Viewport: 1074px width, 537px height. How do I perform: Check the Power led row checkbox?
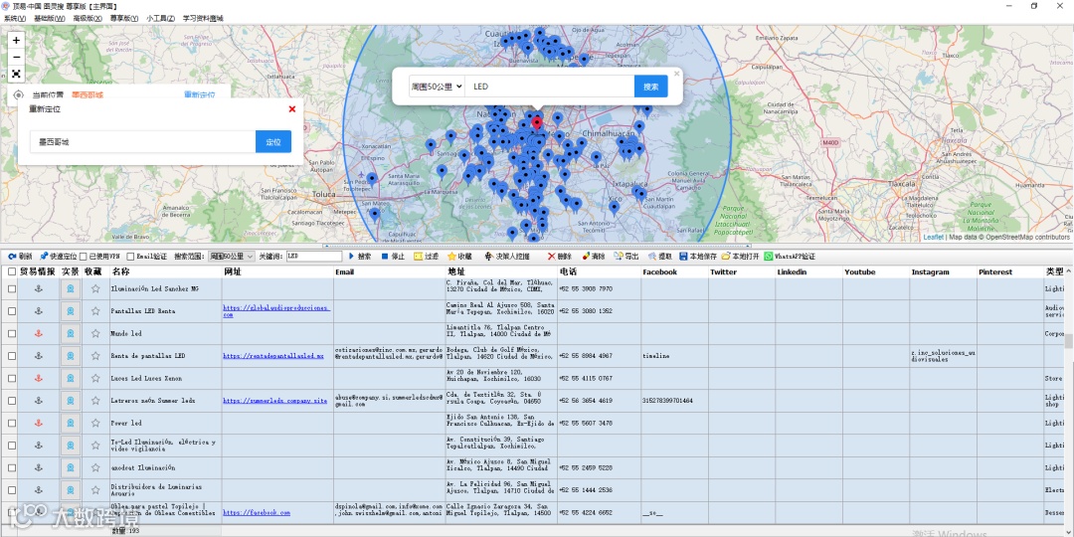click(x=12, y=424)
